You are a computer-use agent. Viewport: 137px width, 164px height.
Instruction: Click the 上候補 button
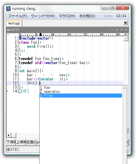[x=21, y=142]
